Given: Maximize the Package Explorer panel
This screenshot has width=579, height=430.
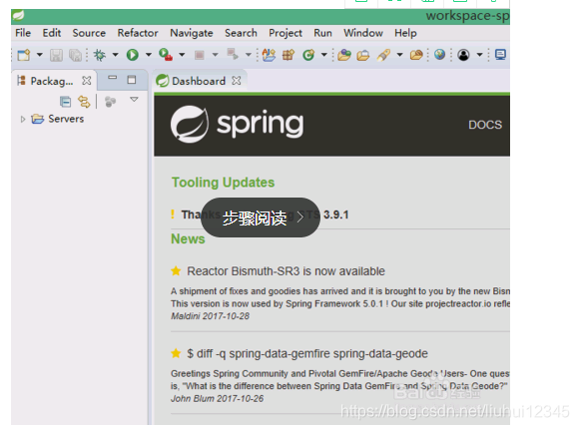Looking at the screenshot, I should (132, 80).
